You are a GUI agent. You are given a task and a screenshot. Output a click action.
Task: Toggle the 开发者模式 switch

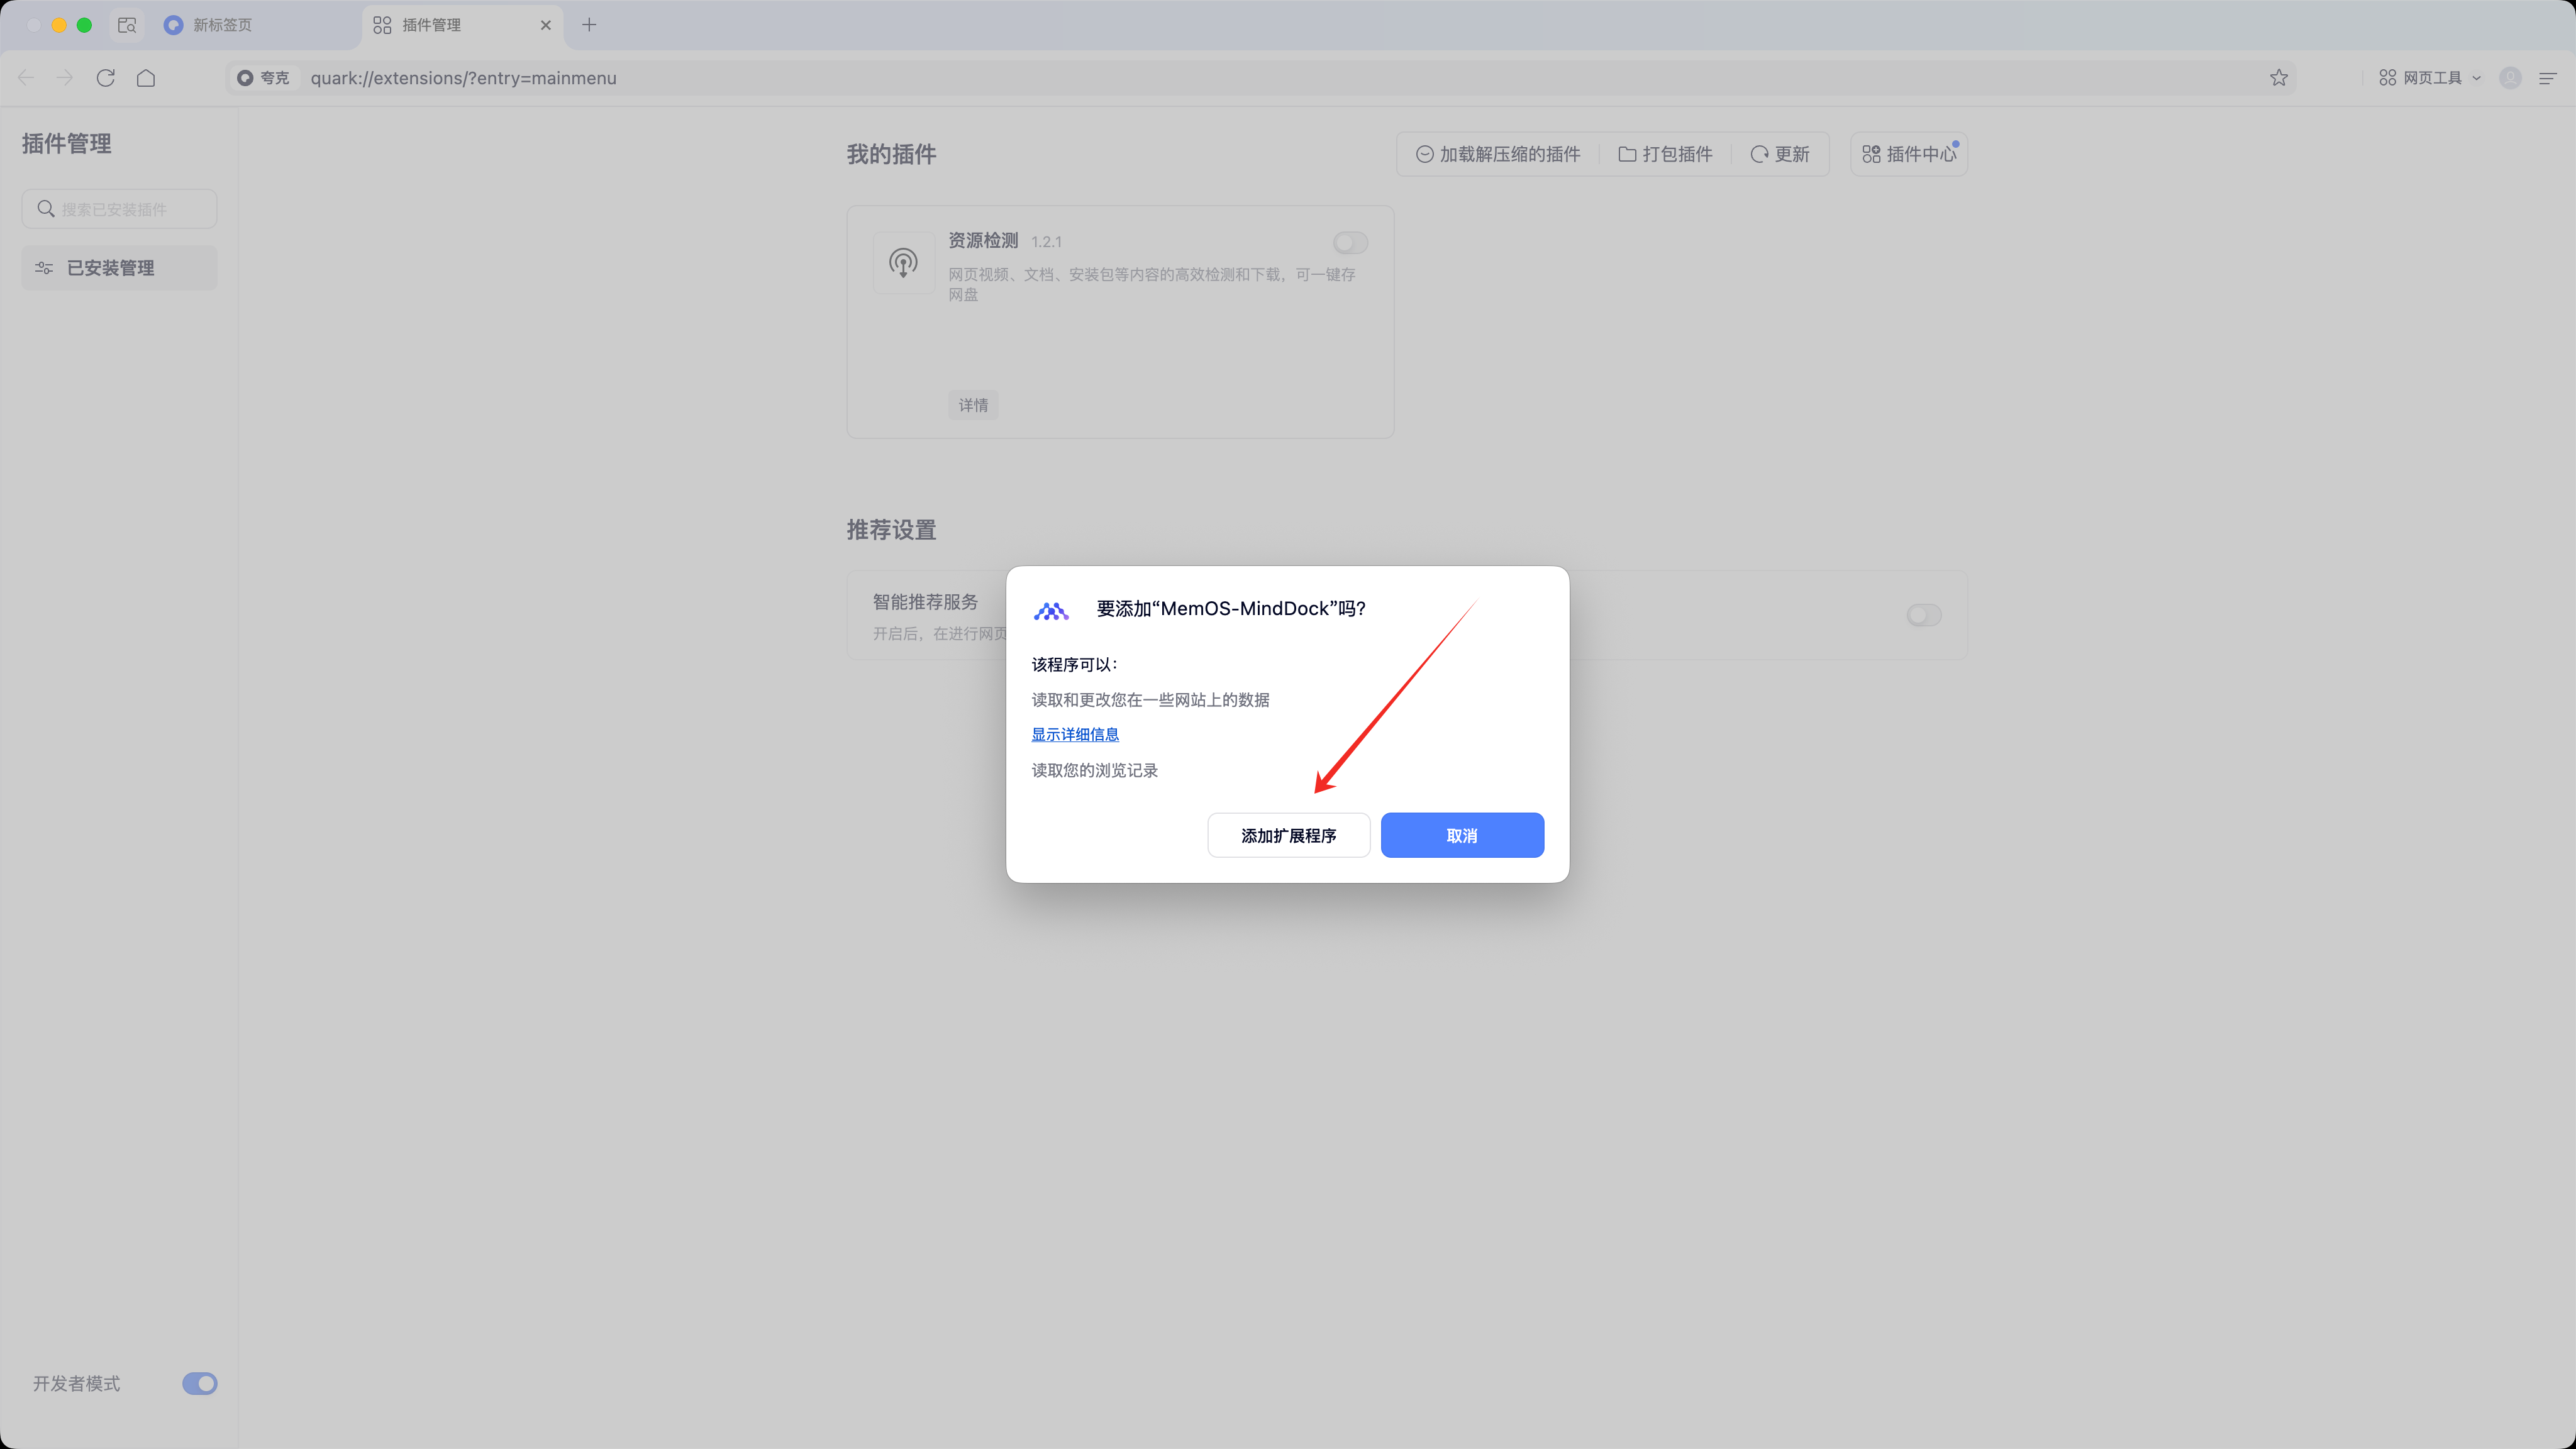tap(199, 1383)
